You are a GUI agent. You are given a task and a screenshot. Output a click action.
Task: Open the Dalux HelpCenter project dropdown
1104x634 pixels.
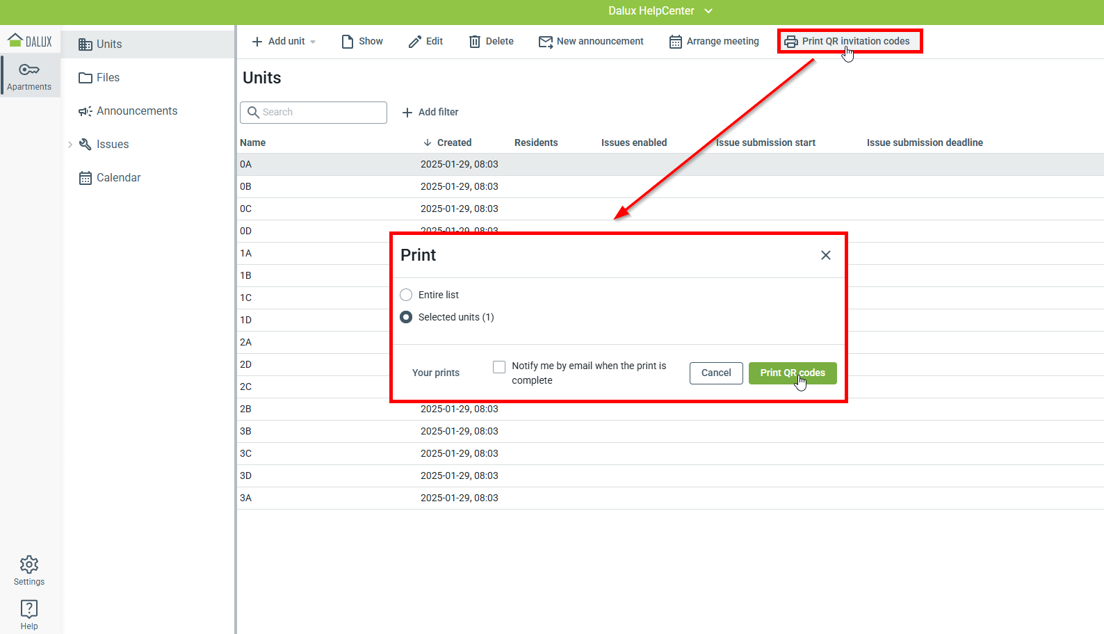708,11
